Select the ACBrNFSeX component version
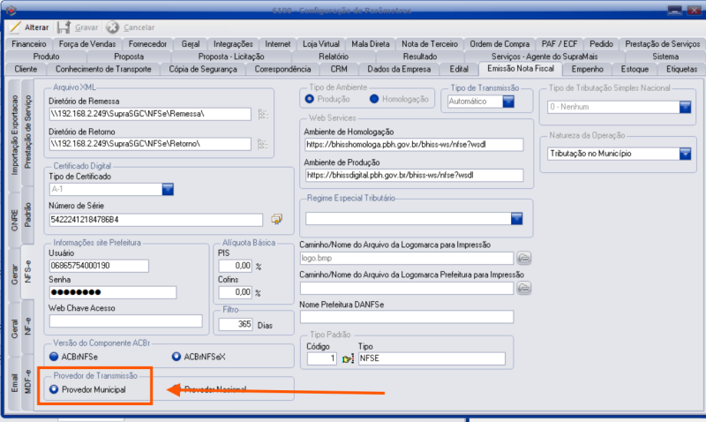Image resolution: width=706 pixels, height=422 pixels. [176, 357]
